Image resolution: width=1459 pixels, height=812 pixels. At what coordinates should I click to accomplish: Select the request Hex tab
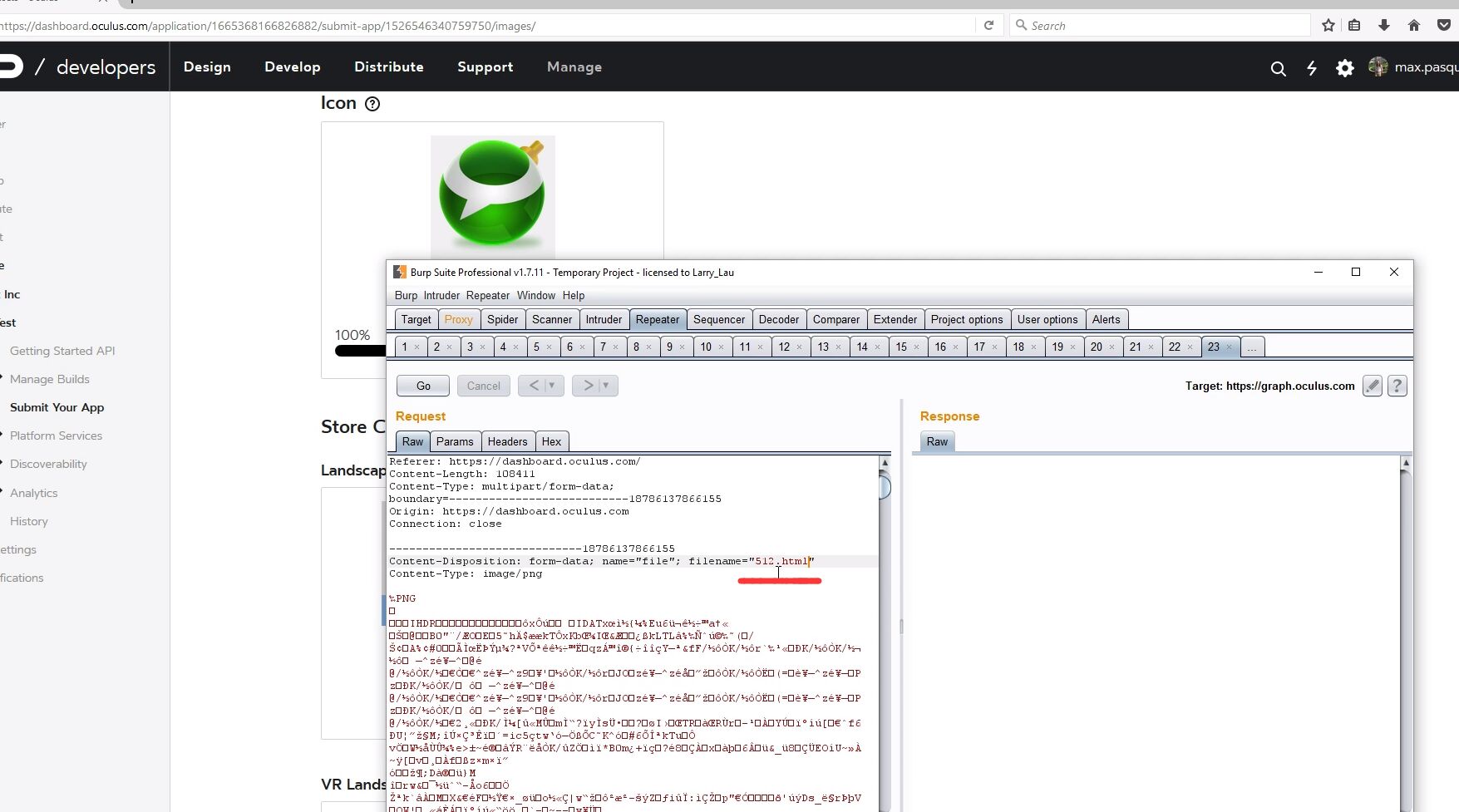pos(551,441)
